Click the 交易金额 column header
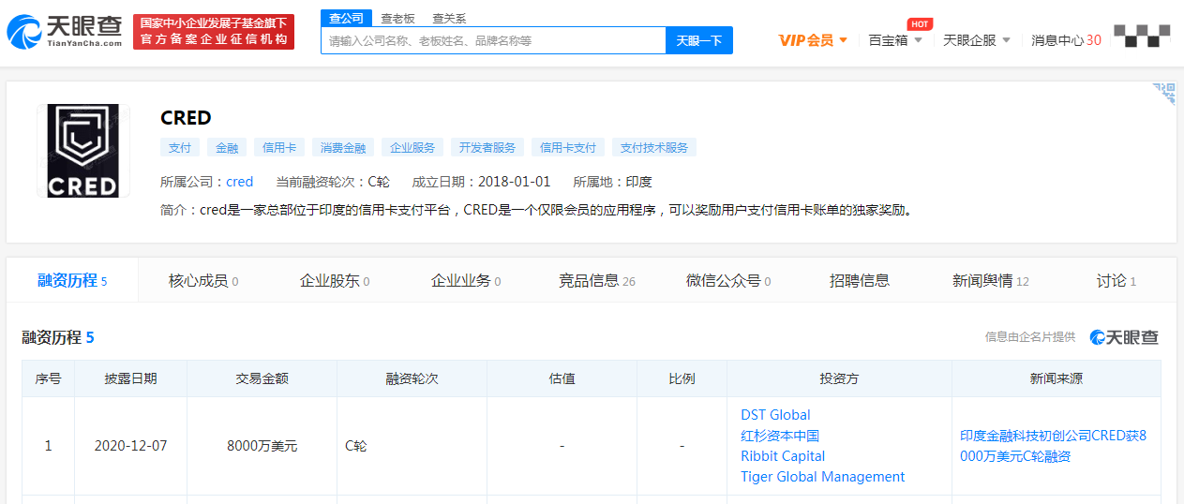 point(262,378)
